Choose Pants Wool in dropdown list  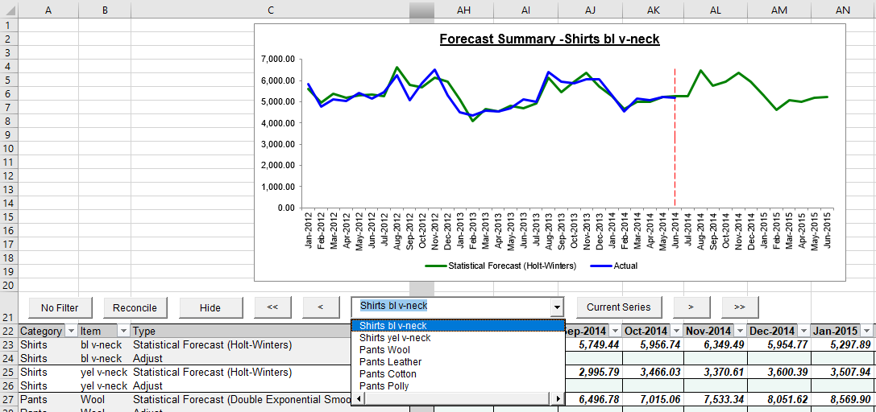384,350
